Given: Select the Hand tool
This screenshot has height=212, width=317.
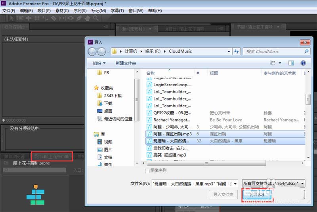Looking at the screenshot, I should (x=87, y=18).
